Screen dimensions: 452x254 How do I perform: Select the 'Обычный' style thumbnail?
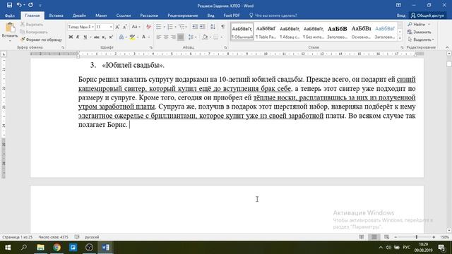click(x=242, y=32)
